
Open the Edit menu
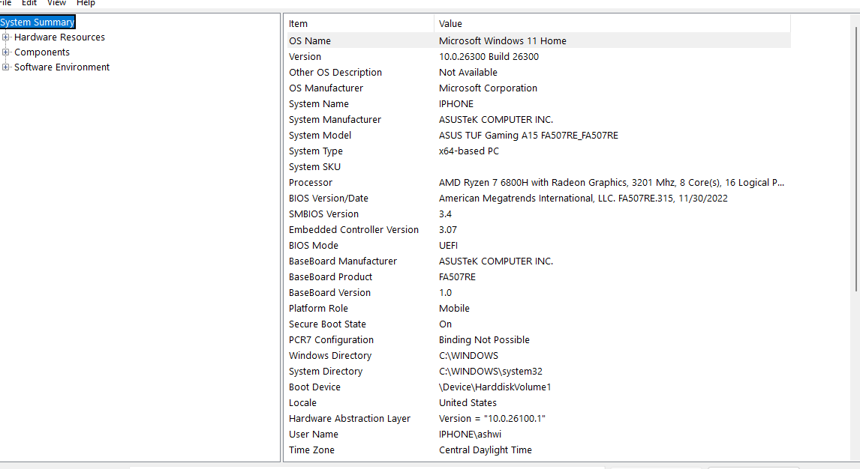(29, 3)
